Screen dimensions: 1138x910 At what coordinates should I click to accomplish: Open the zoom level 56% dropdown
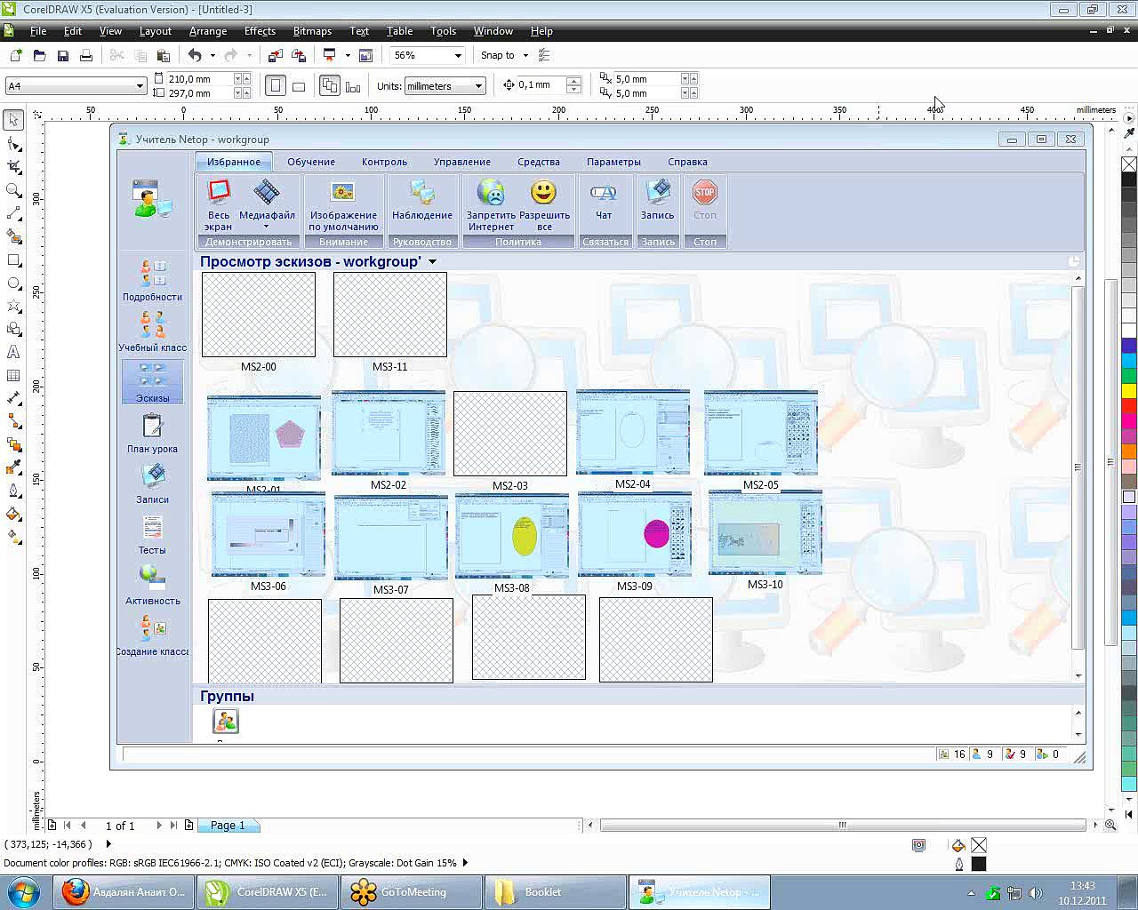point(458,55)
